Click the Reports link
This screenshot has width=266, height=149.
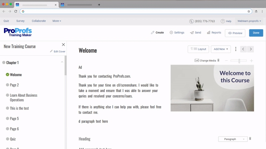(216, 32)
